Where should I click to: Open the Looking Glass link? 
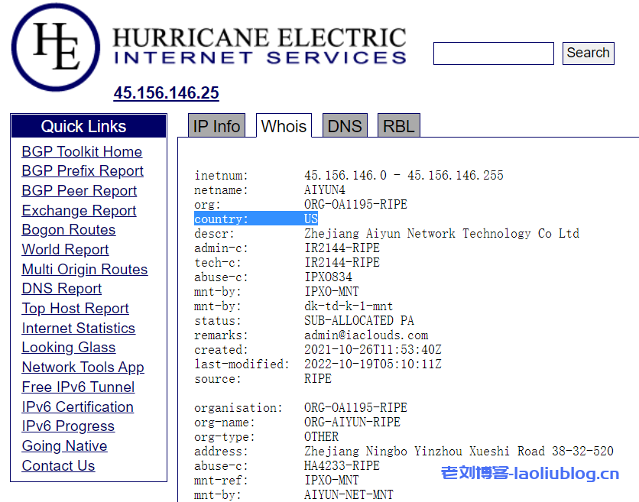69,348
